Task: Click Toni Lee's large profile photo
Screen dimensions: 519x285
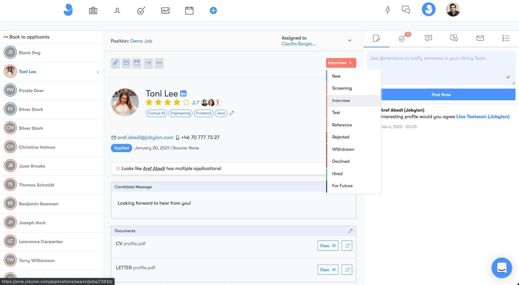Action: (x=125, y=102)
